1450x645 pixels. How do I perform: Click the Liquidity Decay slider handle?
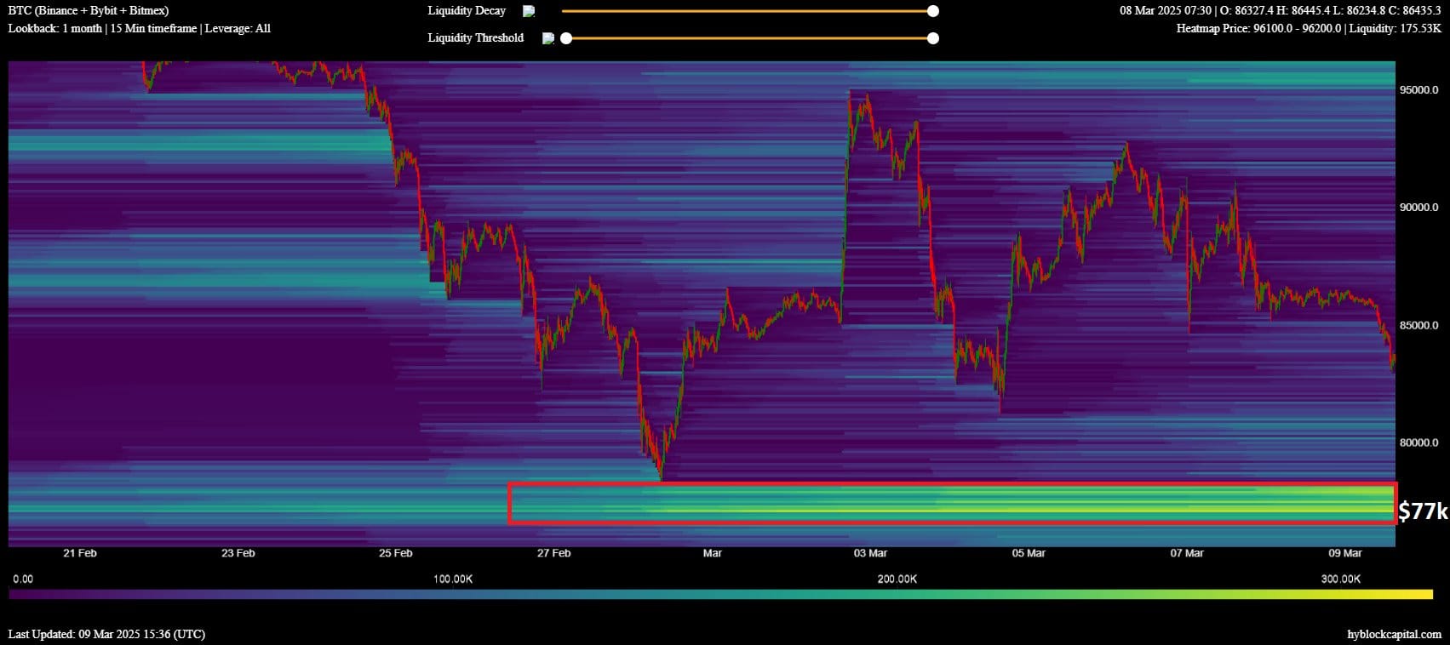click(933, 11)
